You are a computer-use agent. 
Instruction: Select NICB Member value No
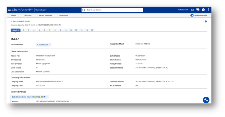coord(136,86)
